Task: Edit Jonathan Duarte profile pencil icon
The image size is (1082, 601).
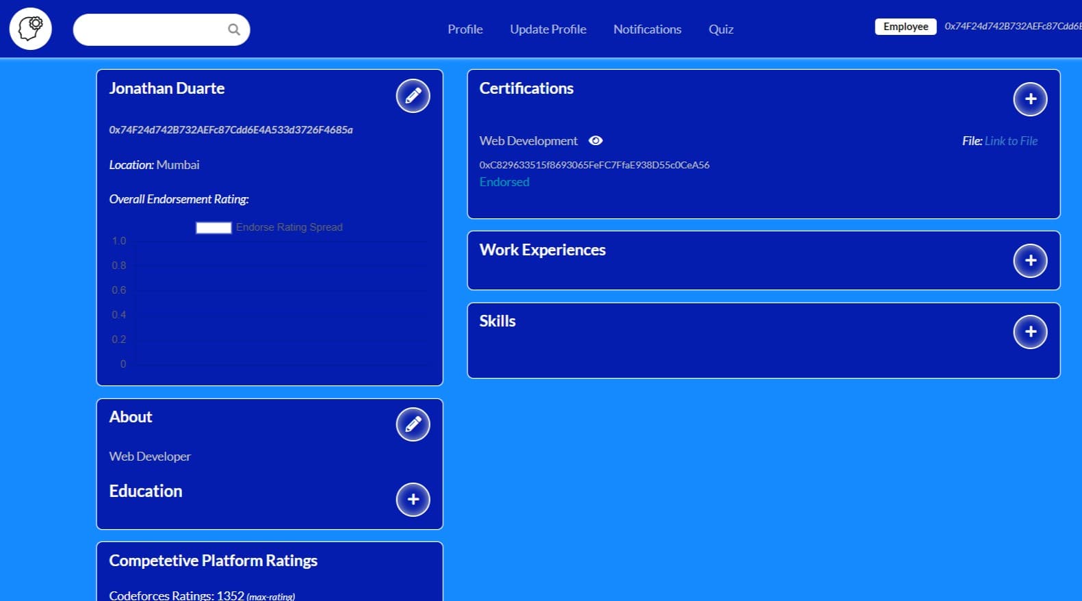Action: pos(413,96)
